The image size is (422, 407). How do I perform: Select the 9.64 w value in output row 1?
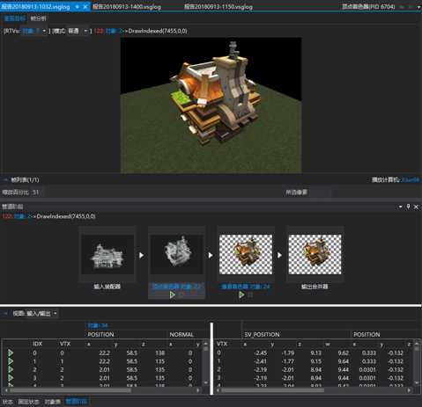344,361
